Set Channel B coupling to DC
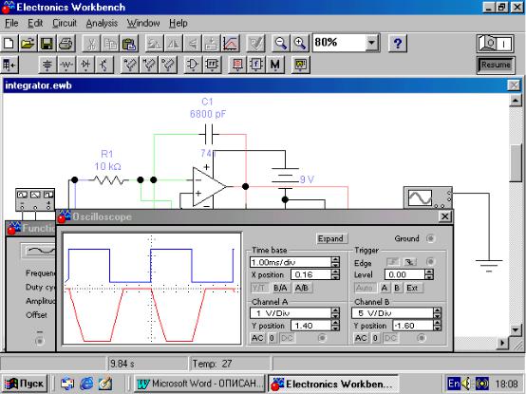Image resolution: width=526 pixels, height=394 pixels. pos(390,338)
